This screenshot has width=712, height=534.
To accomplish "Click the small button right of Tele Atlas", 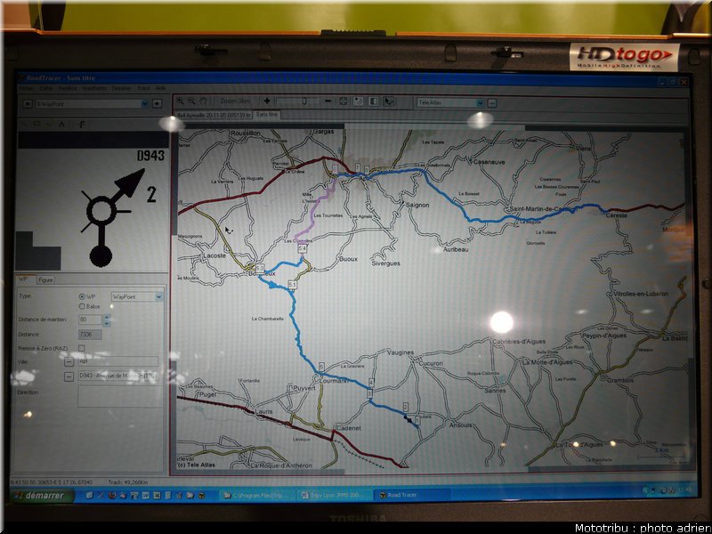I will click(492, 103).
